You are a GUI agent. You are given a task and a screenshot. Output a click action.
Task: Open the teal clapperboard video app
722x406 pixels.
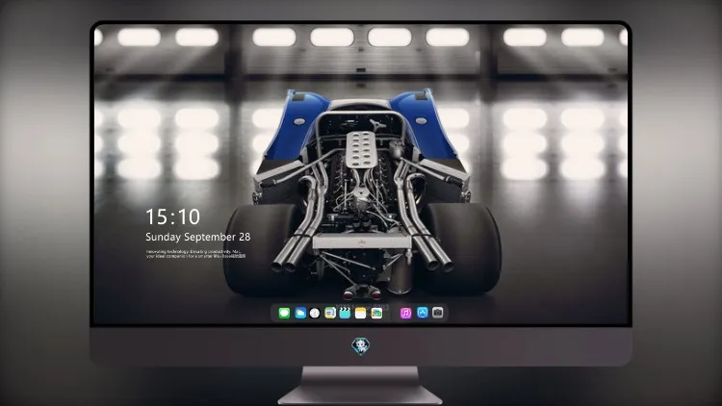click(x=345, y=313)
